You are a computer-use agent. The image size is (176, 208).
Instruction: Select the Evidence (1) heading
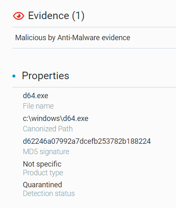pyautogui.click(x=56, y=16)
